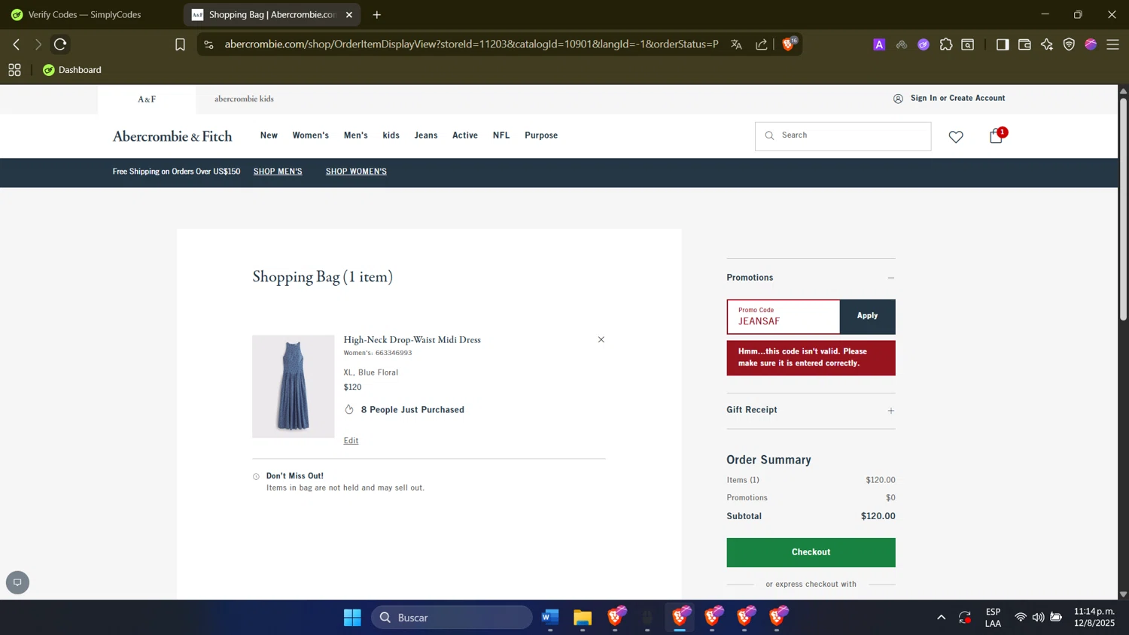Click the site Search field
Viewport: 1129px width, 635px height.
click(x=843, y=136)
